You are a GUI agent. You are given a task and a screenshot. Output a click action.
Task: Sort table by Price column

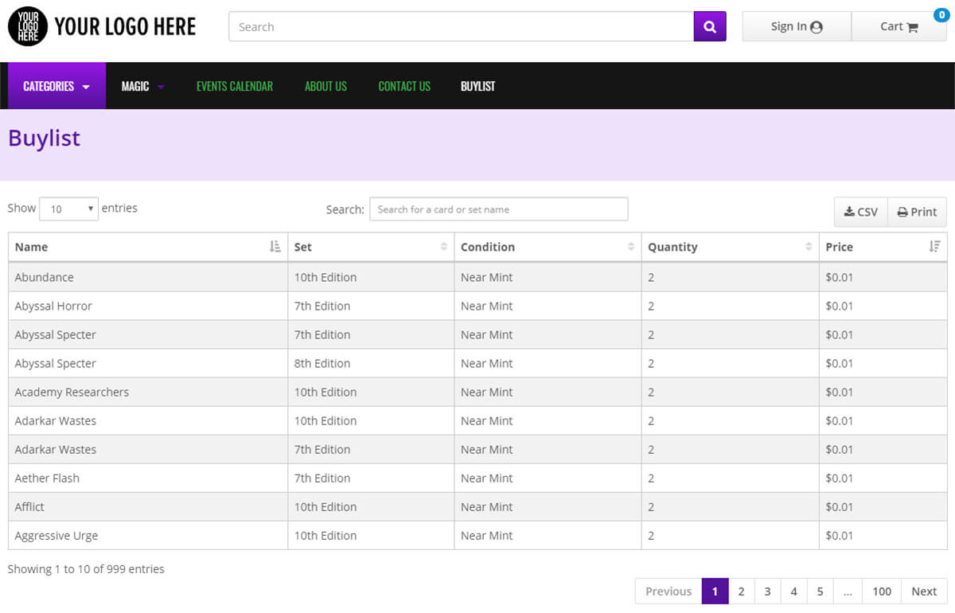[x=883, y=247]
